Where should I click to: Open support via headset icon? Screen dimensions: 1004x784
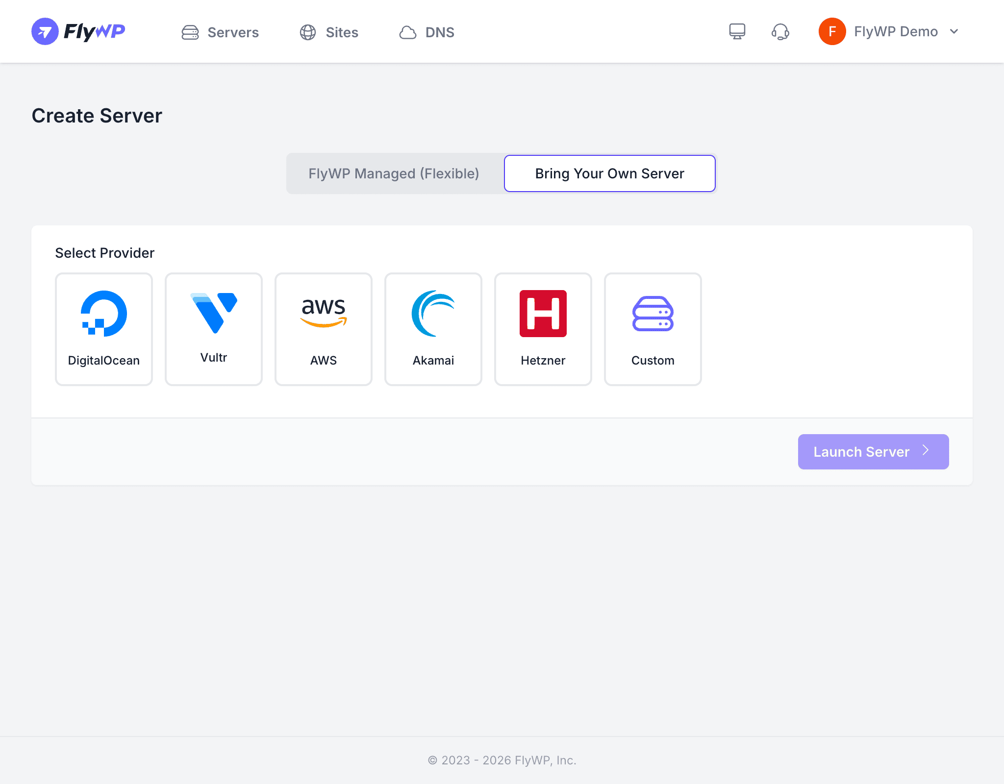pos(780,32)
